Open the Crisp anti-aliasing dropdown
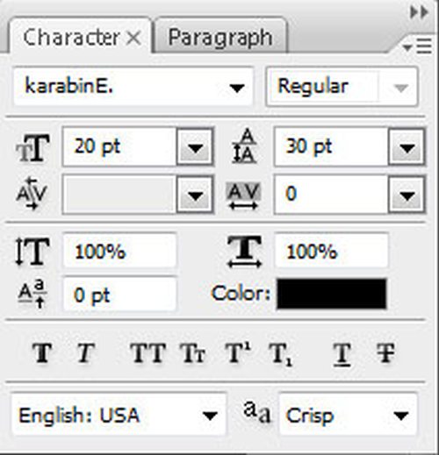 348,415
